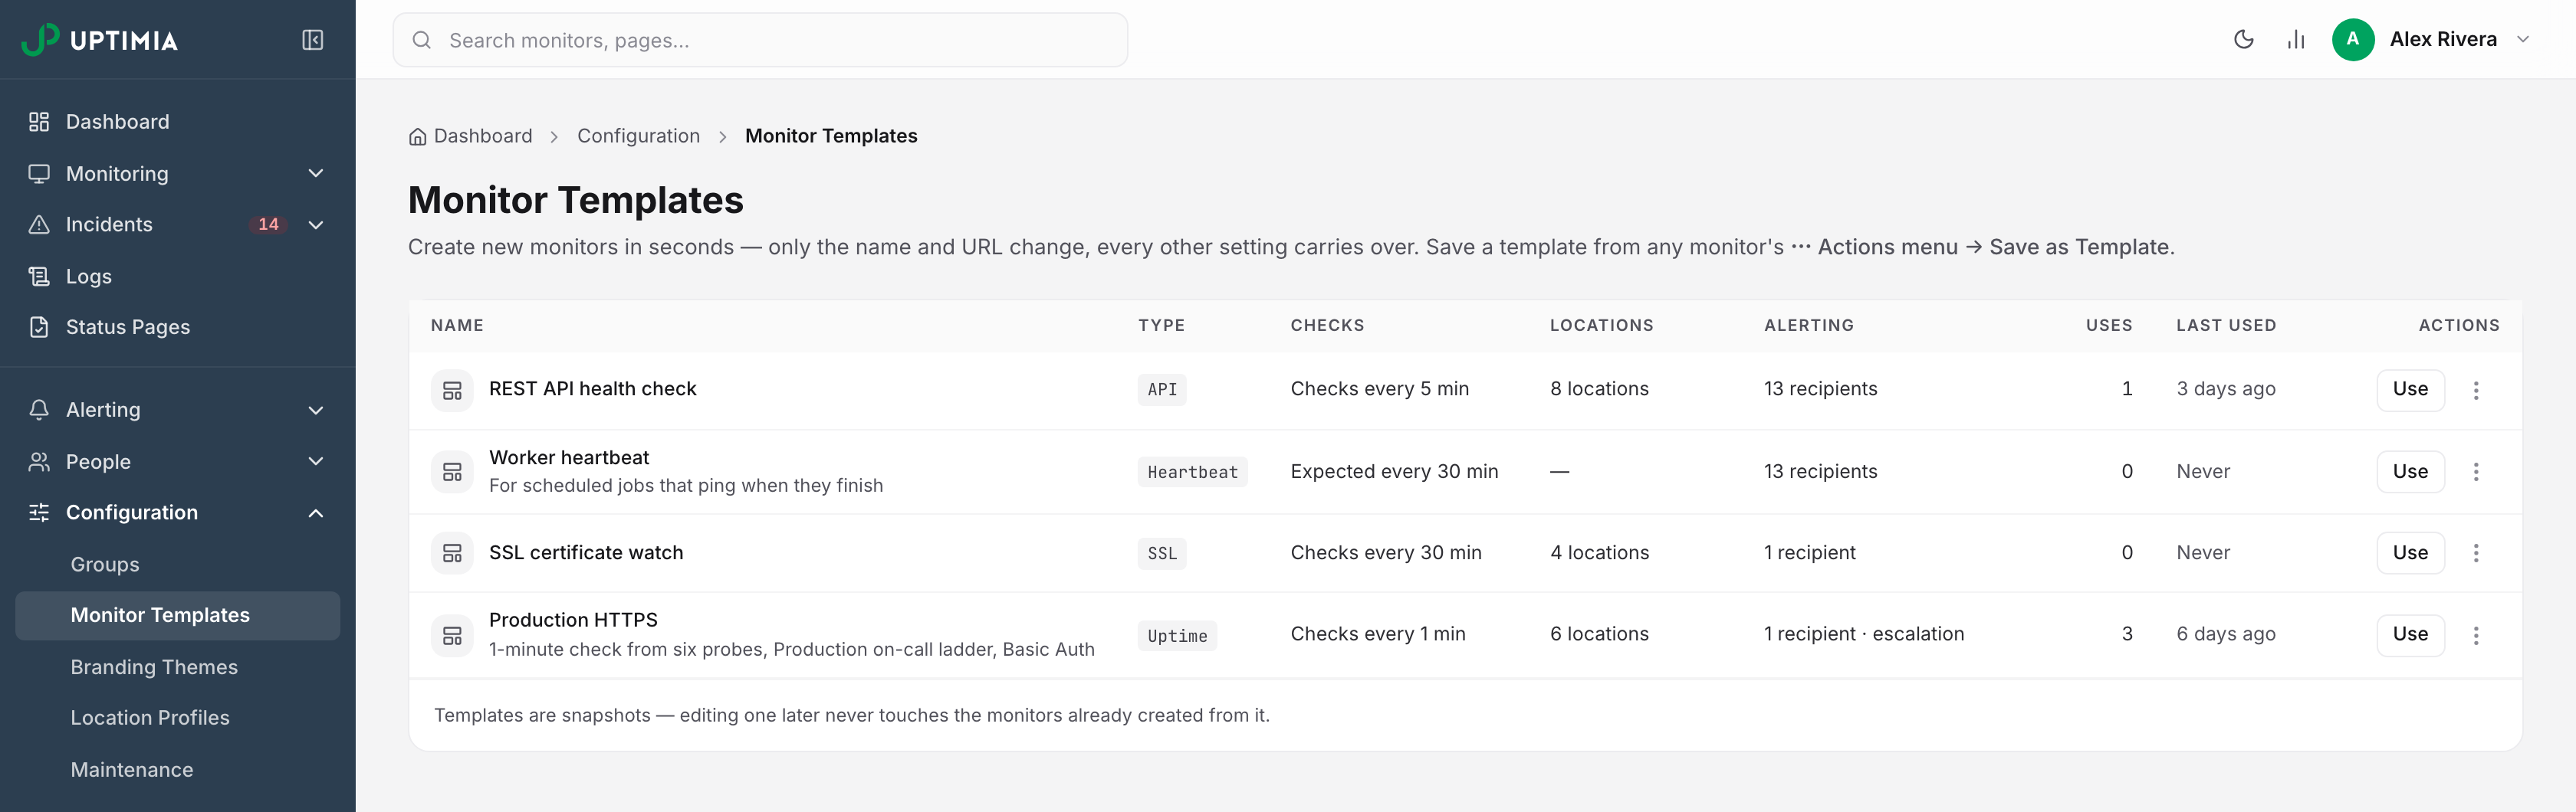Open actions menu for Worker heartbeat

pos(2476,471)
